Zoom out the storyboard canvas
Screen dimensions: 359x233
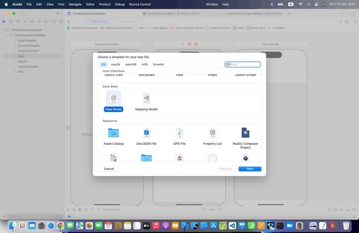tap(204, 210)
